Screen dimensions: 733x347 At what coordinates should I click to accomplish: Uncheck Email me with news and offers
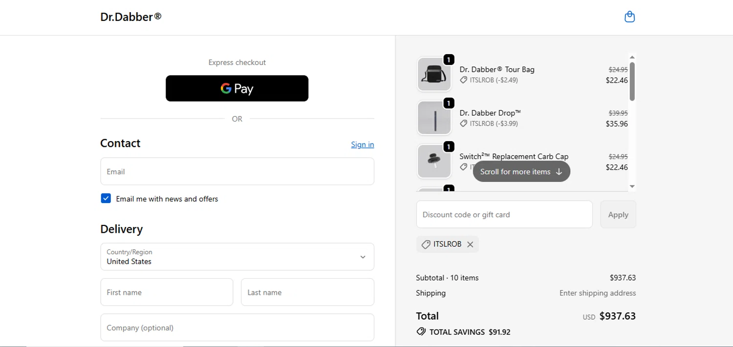[x=106, y=198]
